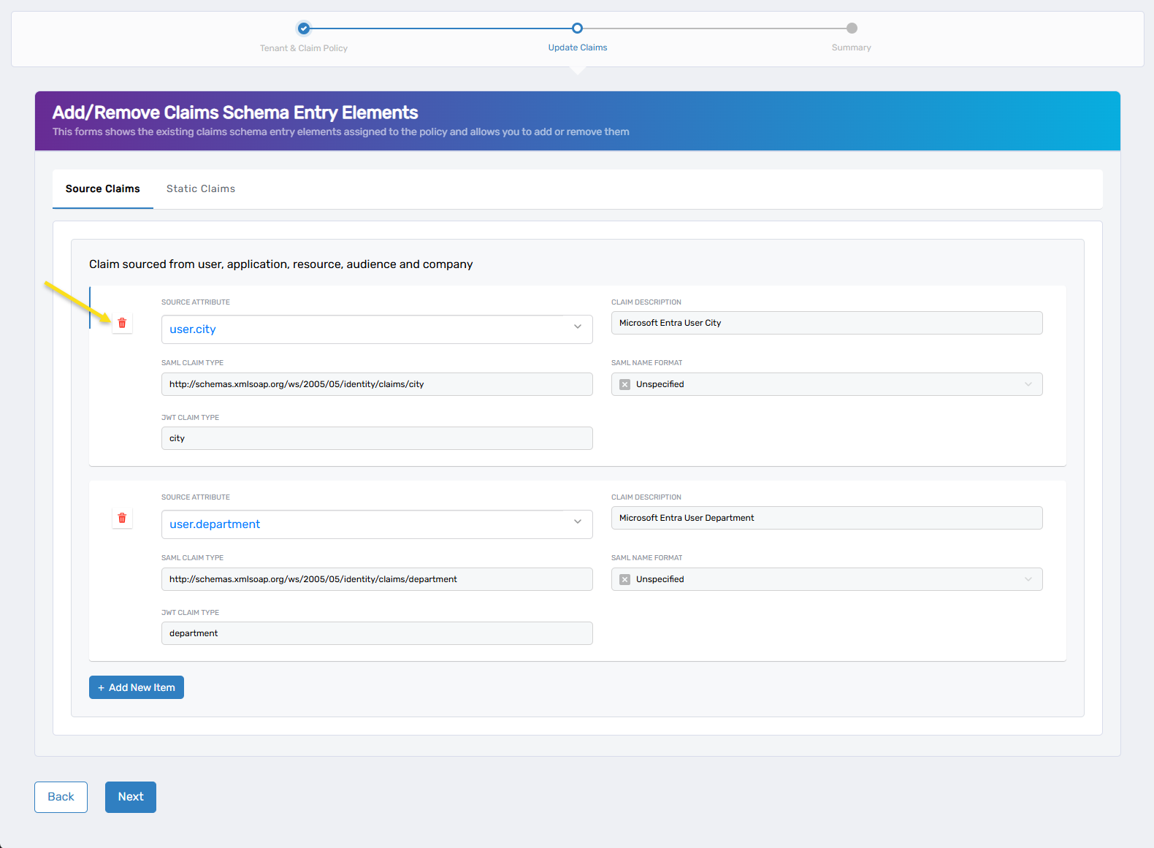Expand SAML name format dropdown for city

[x=1028, y=384]
